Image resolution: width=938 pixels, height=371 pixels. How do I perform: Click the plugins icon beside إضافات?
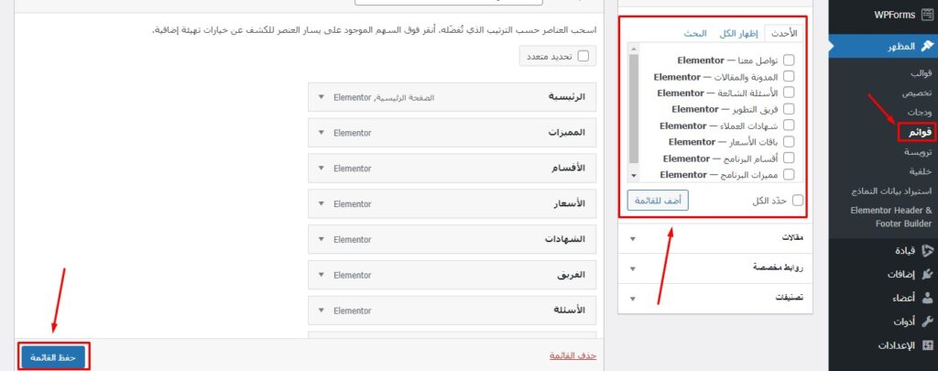coord(927,274)
